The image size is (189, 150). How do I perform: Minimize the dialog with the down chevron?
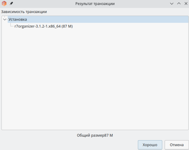coord(172,4)
